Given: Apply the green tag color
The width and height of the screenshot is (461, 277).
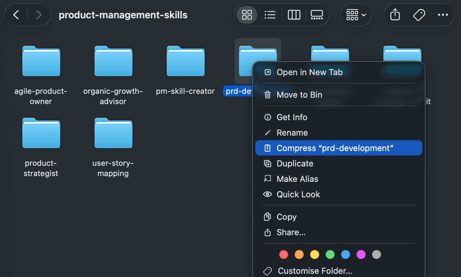Looking at the screenshot, I should (x=330, y=255).
